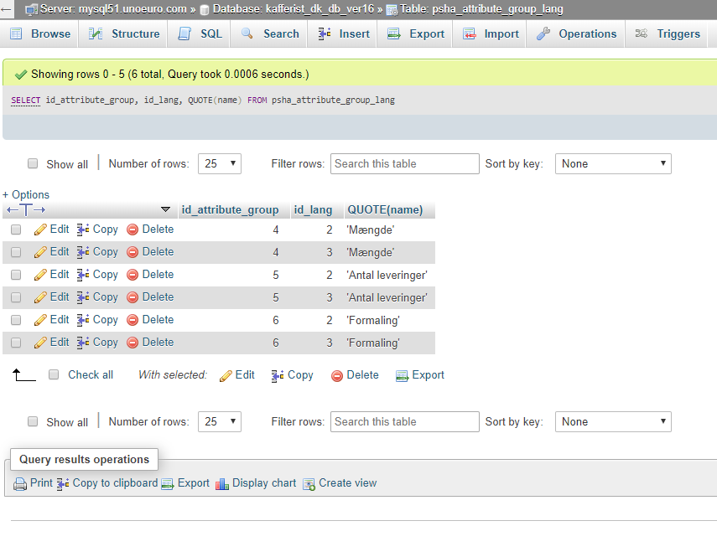Open the upper Number of rows dropdown
Screen dimensions: 717x557
(220, 163)
